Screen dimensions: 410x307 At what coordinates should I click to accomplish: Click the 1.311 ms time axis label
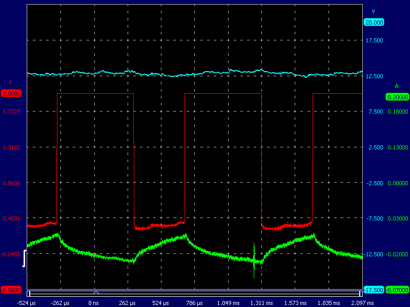click(x=261, y=303)
